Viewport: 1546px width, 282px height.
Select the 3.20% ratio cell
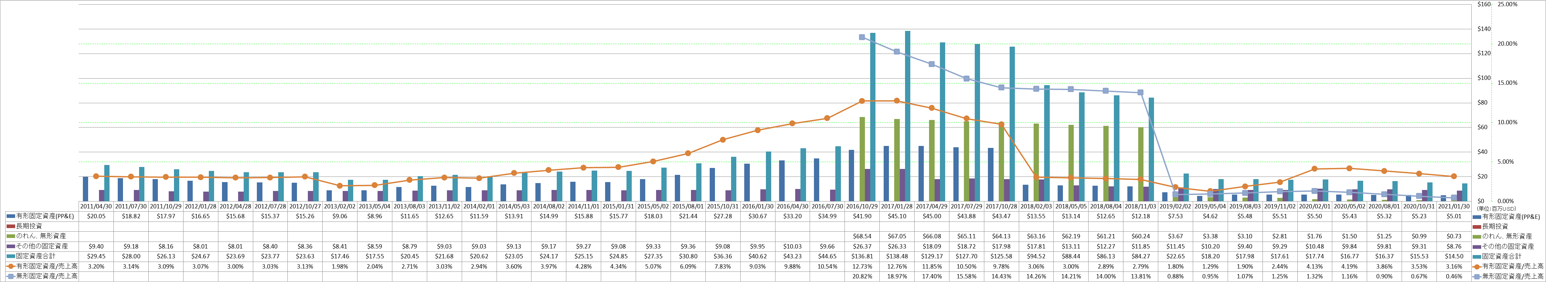pos(96,266)
